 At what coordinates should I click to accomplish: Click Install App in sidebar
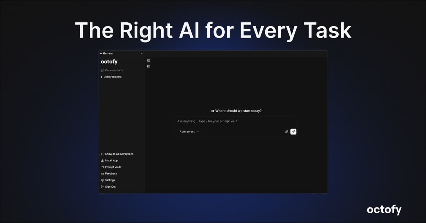tap(109, 161)
